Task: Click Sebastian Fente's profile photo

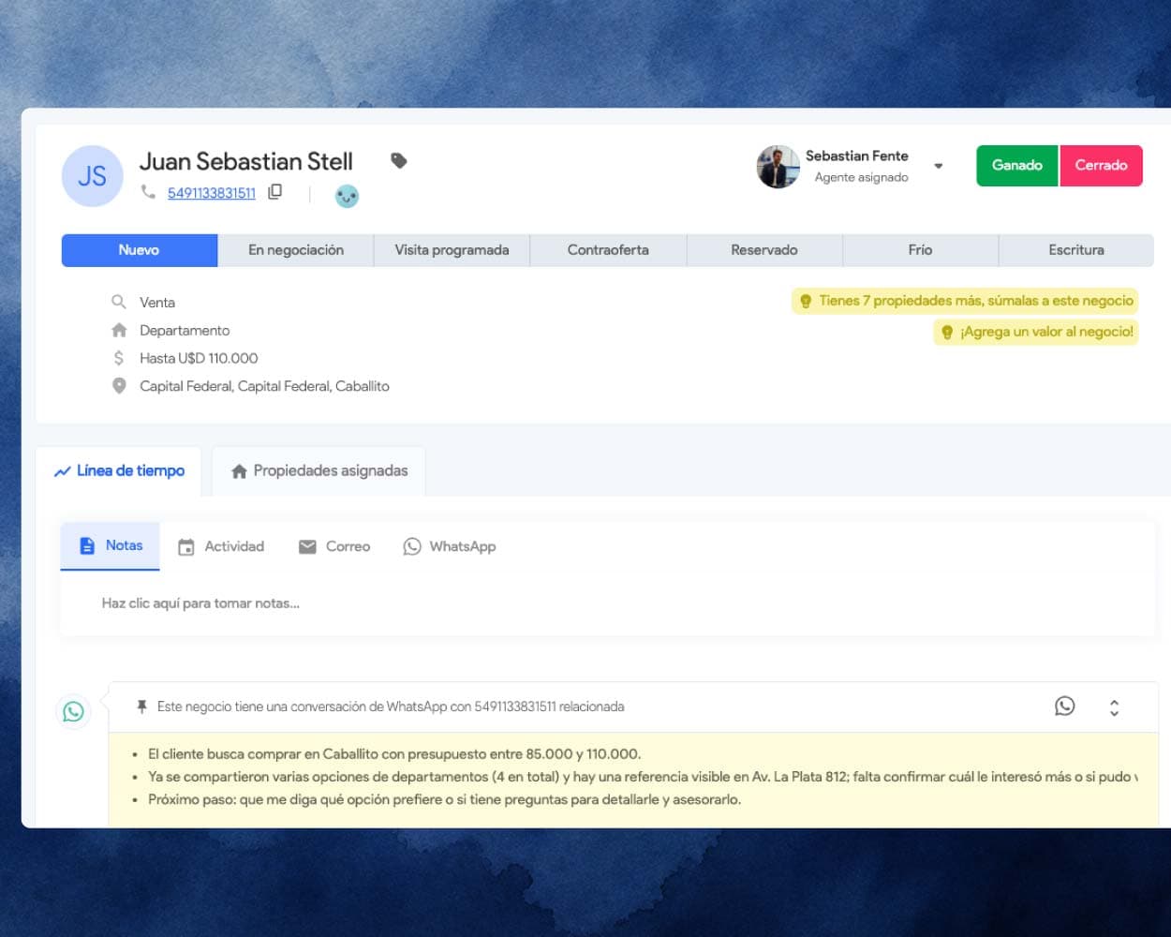Action: pyautogui.click(x=778, y=167)
